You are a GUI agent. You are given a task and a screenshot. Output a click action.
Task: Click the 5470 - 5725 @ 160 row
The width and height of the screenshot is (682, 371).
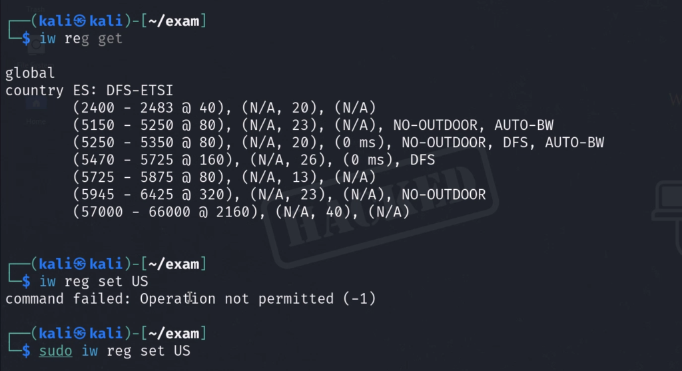click(253, 160)
